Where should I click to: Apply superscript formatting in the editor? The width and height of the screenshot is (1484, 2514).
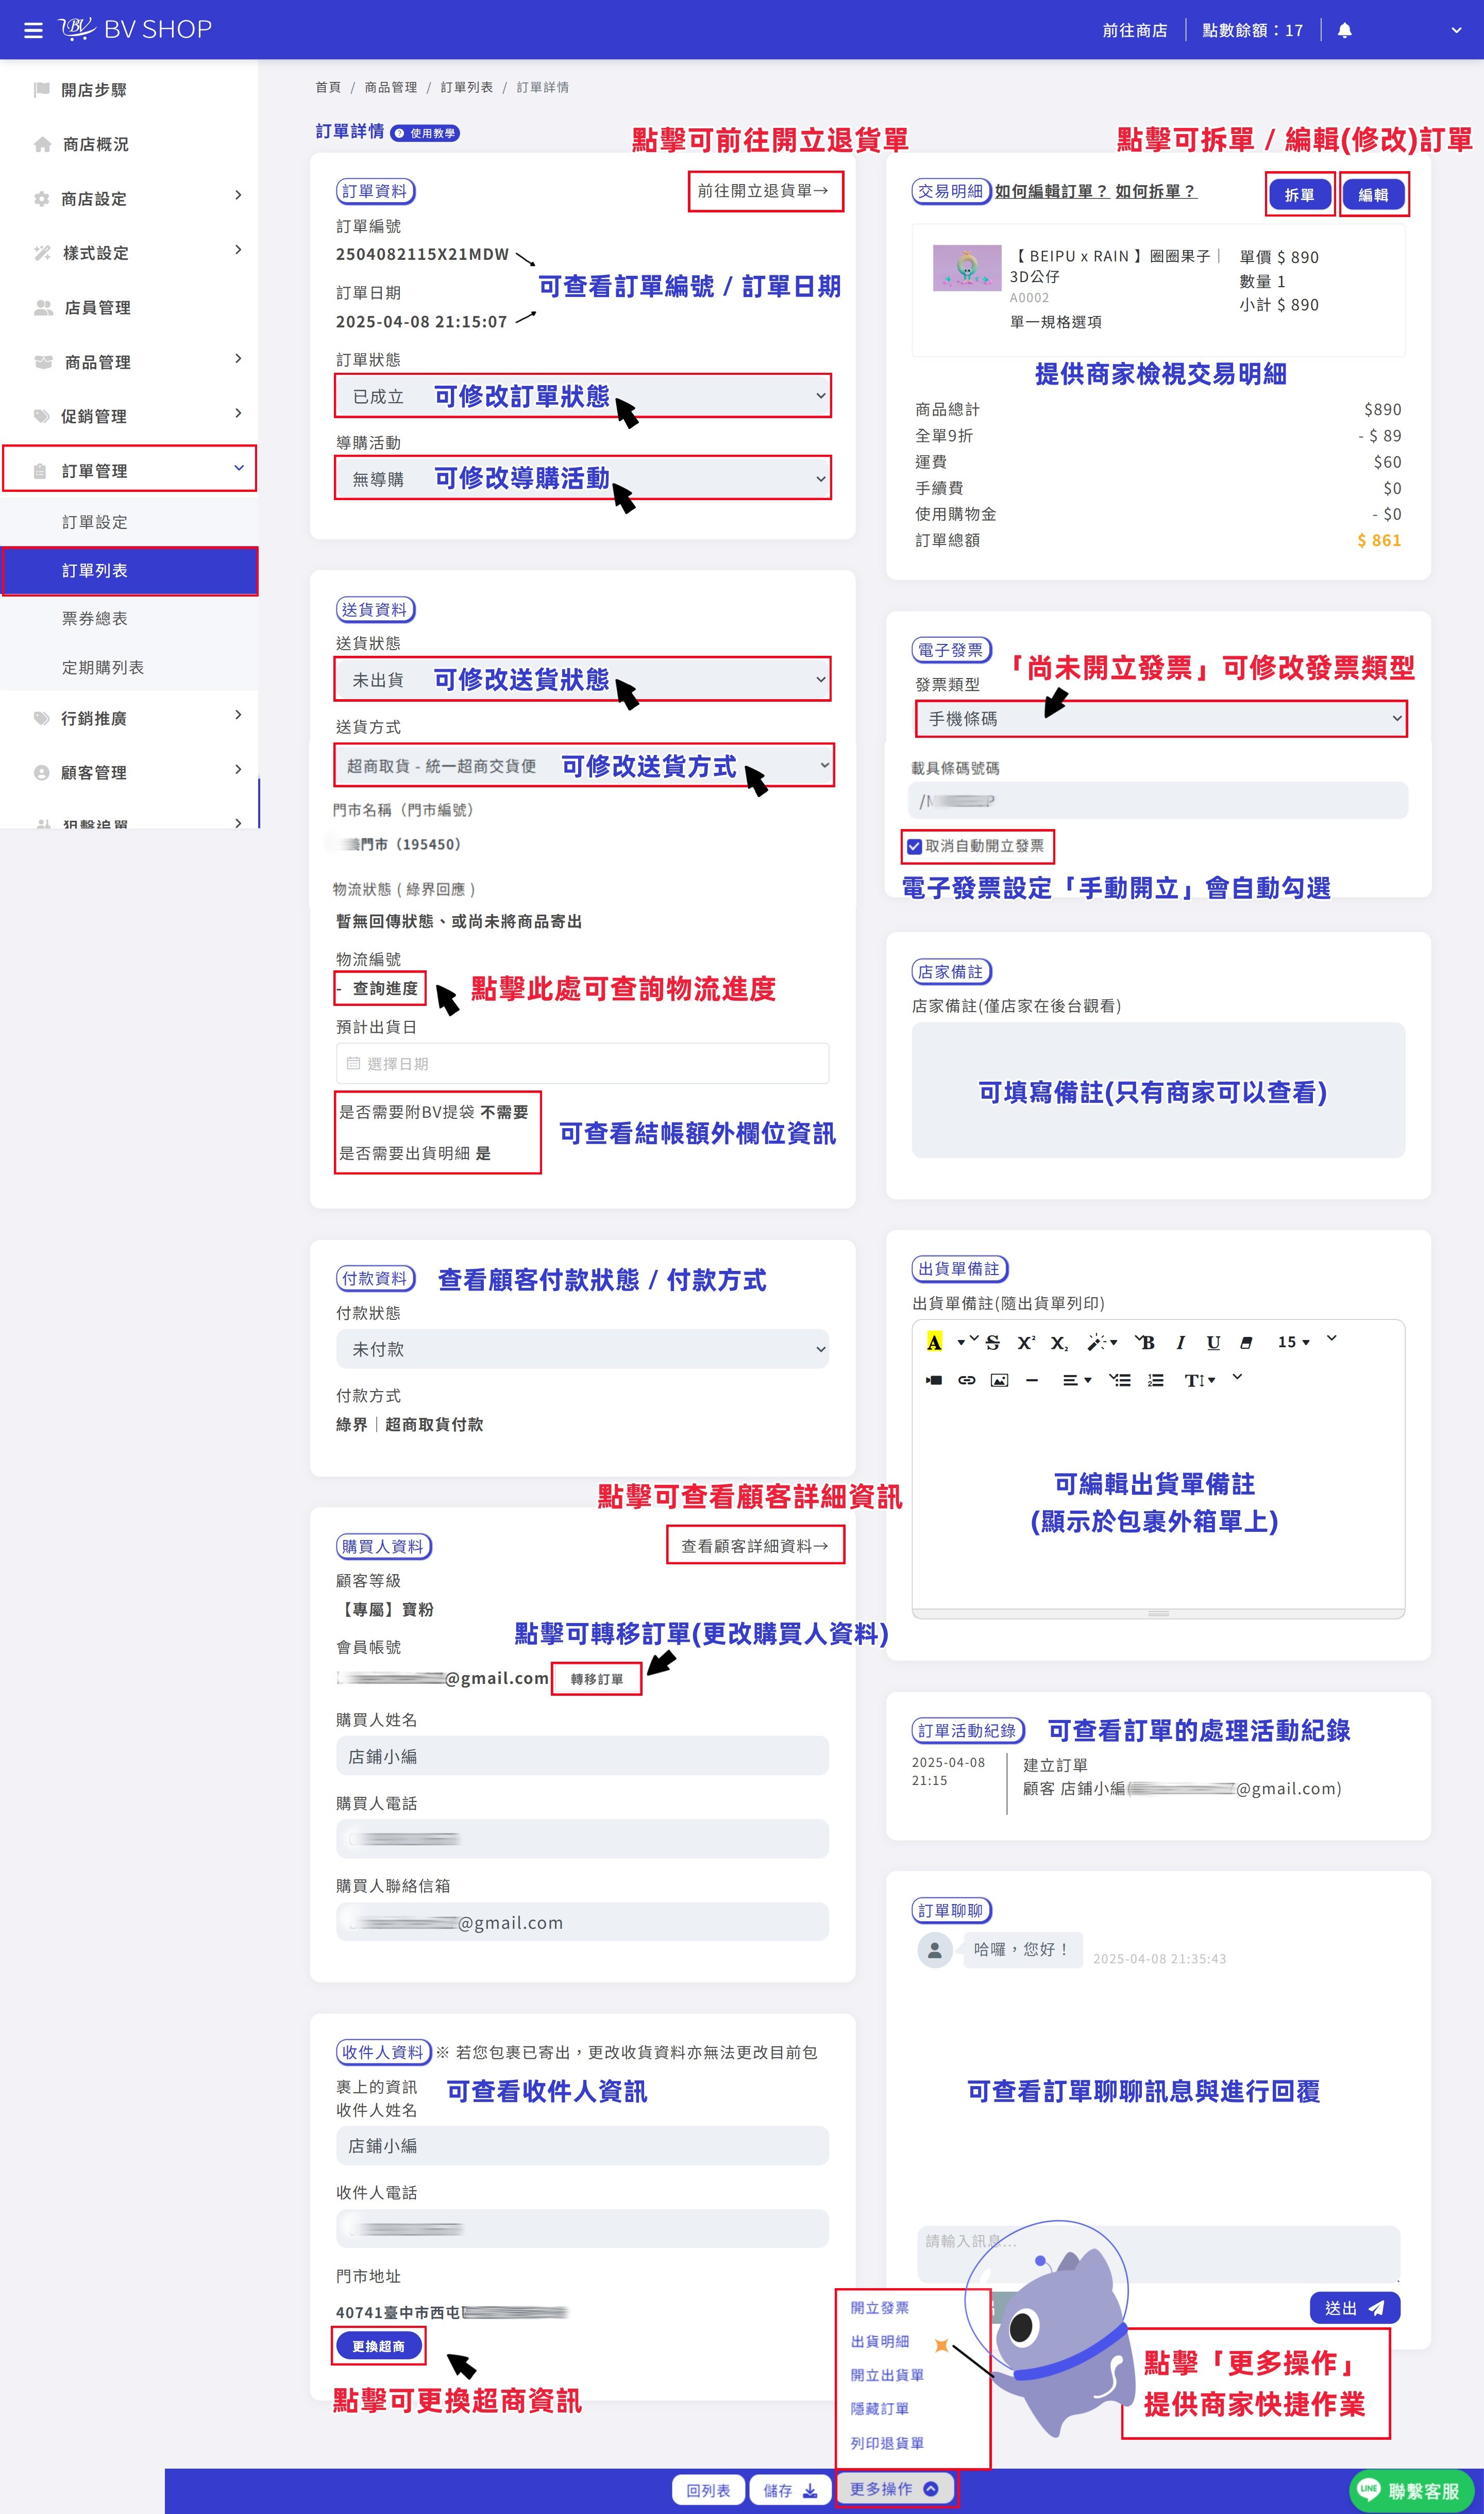click(1026, 1343)
